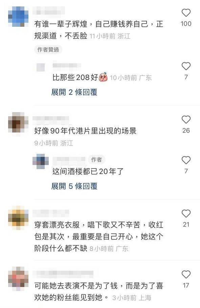Like the 可能她去表演 comment

[x=186, y=274]
